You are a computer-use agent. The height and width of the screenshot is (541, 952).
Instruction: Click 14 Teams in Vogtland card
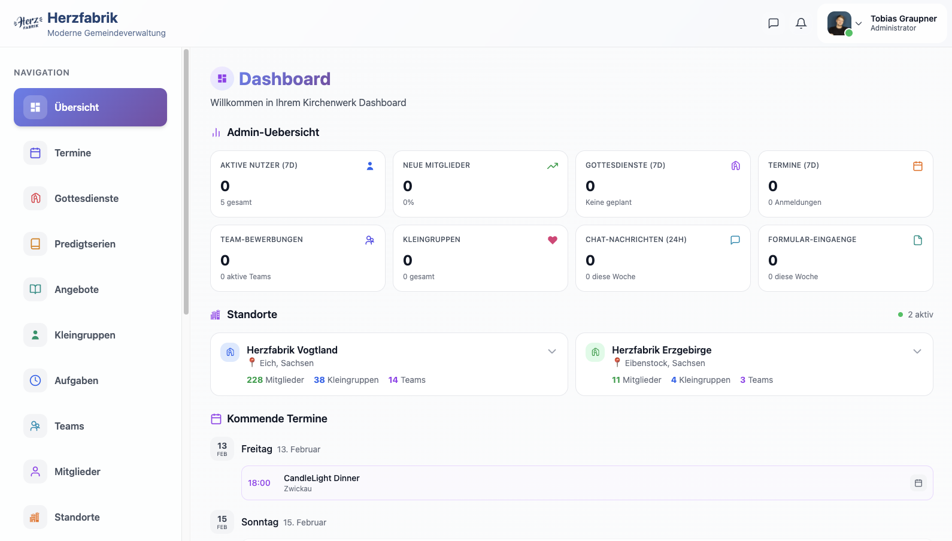407,380
